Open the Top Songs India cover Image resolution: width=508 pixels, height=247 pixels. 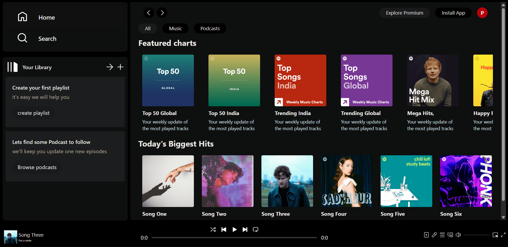(x=300, y=80)
